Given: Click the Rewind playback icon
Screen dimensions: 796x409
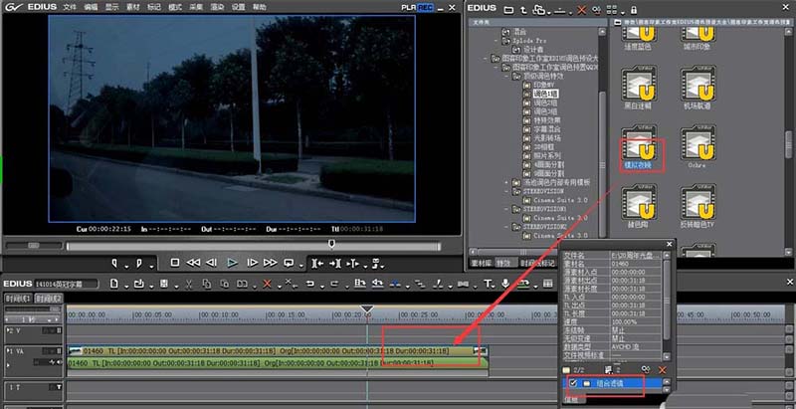Looking at the screenshot, I should coord(193,263).
